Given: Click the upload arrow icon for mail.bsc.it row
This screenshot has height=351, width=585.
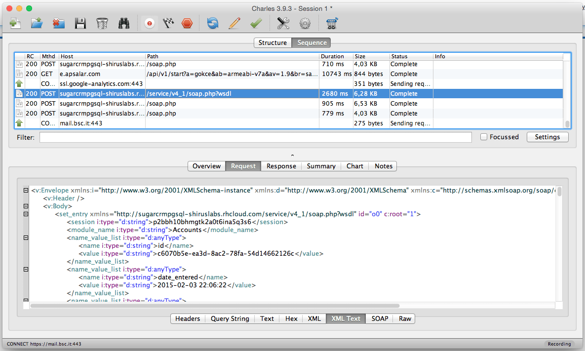Looking at the screenshot, I should click(19, 123).
